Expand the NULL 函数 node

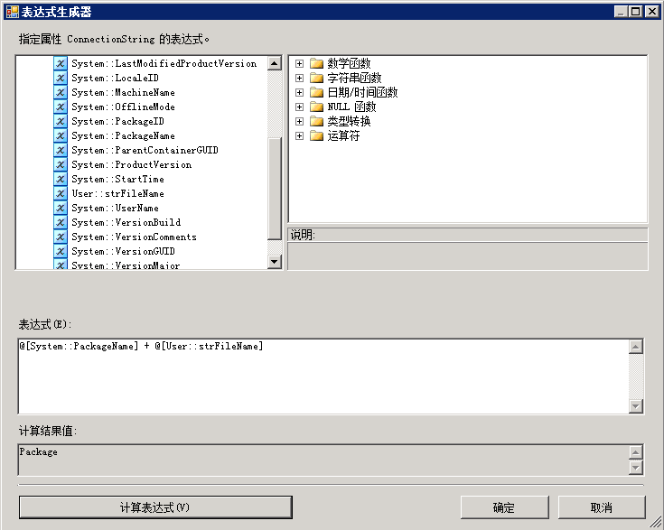tap(299, 107)
